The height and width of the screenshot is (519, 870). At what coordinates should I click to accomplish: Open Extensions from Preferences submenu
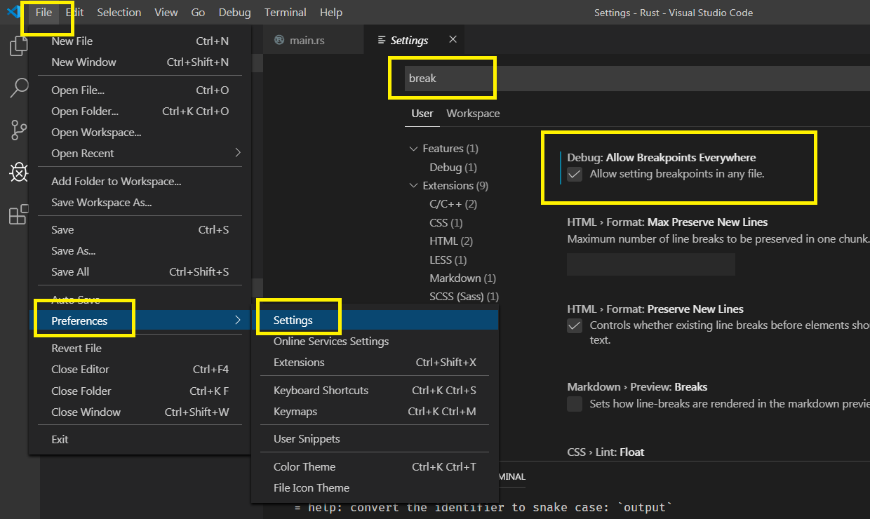(375, 363)
